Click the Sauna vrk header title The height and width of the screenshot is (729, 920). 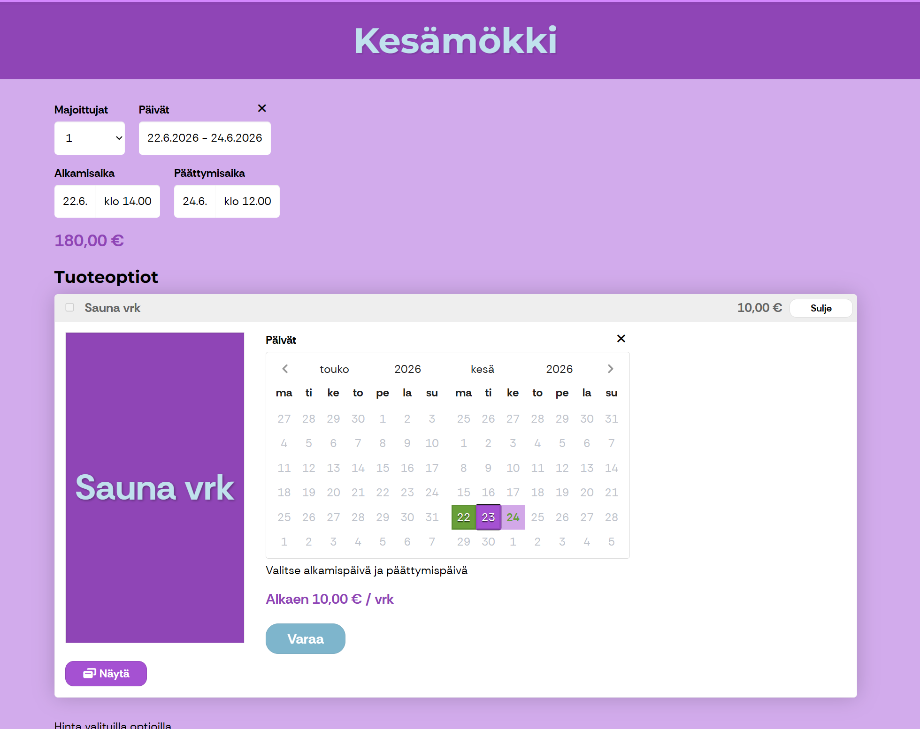click(112, 308)
